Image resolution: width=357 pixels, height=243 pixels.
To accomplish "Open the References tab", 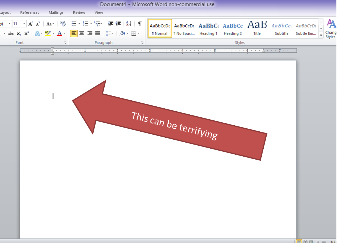I will pos(30,13).
